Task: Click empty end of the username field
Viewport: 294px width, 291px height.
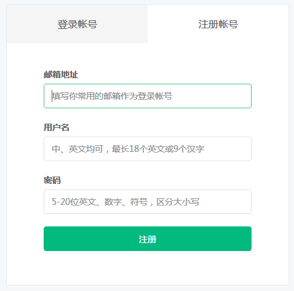Action: (x=228, y=149)
